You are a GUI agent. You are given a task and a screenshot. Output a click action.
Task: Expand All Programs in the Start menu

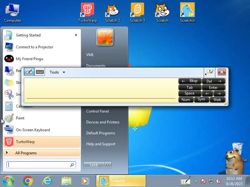42,153
